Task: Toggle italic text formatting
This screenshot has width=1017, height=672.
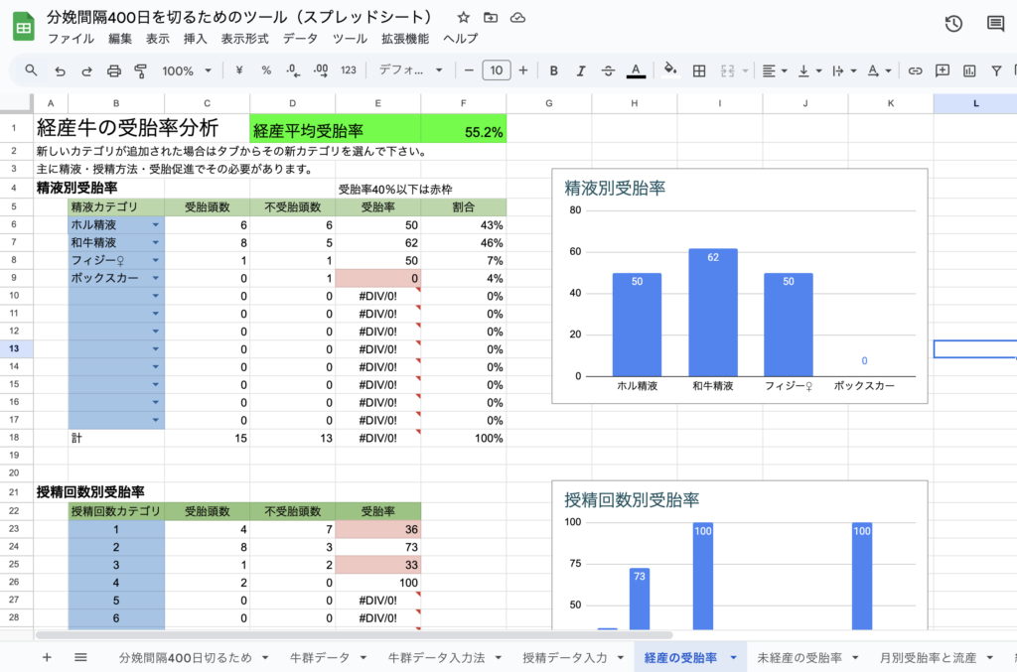Action: tap(581, 70)
